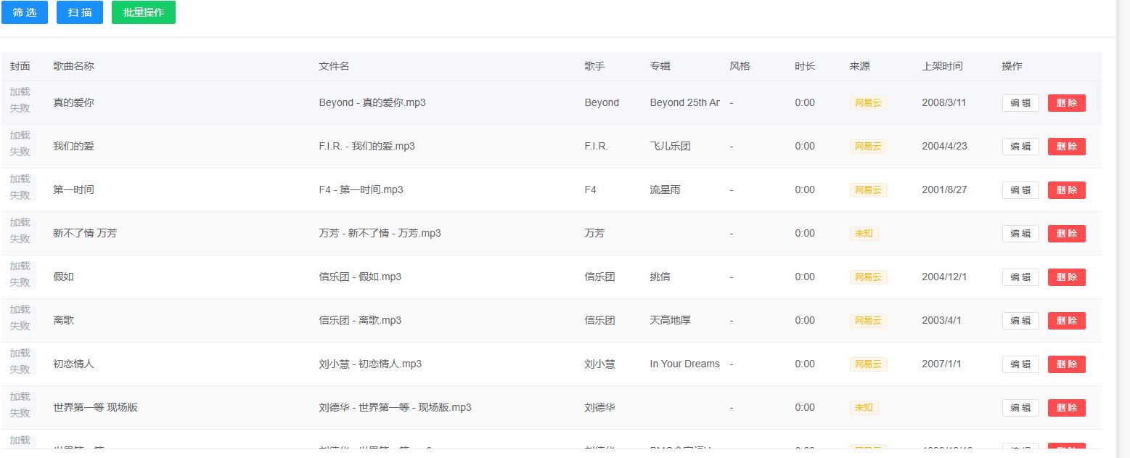Click the 未知 tag in 新不了情 row
The height and width of the screenshot is (458, 1130).
click(864, 234)
